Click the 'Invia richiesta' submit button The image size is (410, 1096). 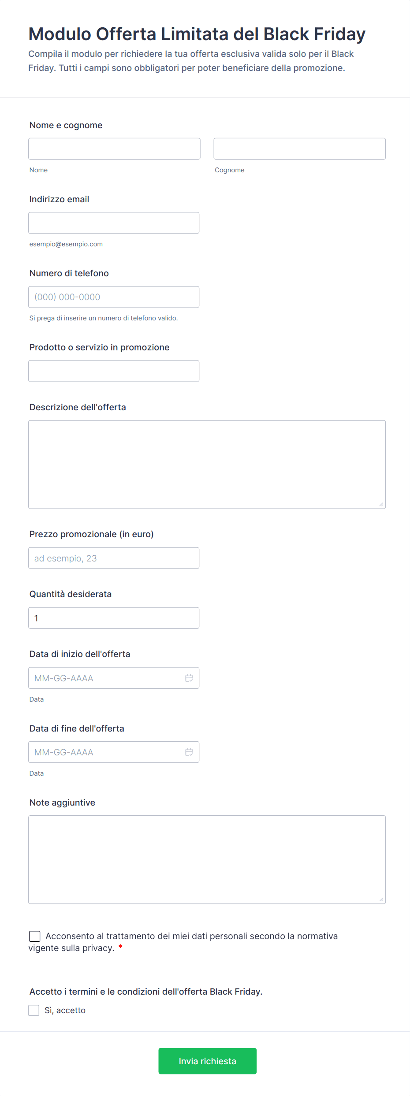click(207, 1061)
